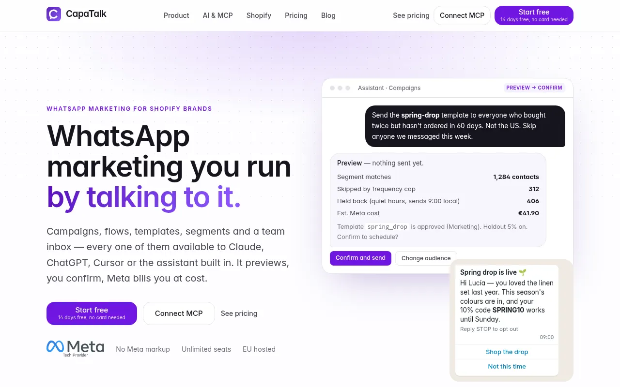This screenshot has height=387, width=620.
Task: Click the "09:00" message timestamp
Action: (x=547, y=337)
